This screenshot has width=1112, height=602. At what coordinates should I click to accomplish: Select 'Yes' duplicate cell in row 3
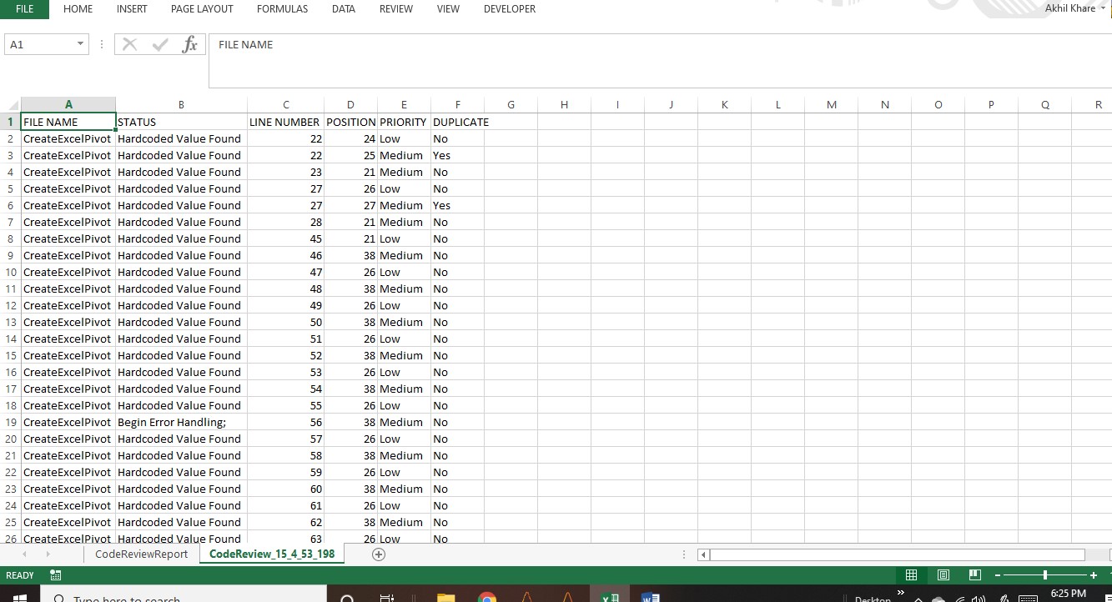[x=457, y=155]
